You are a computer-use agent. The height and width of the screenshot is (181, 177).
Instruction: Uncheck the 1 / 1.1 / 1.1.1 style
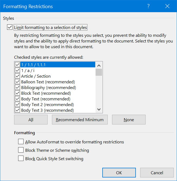pyautogui.click(x=18, y=65)
